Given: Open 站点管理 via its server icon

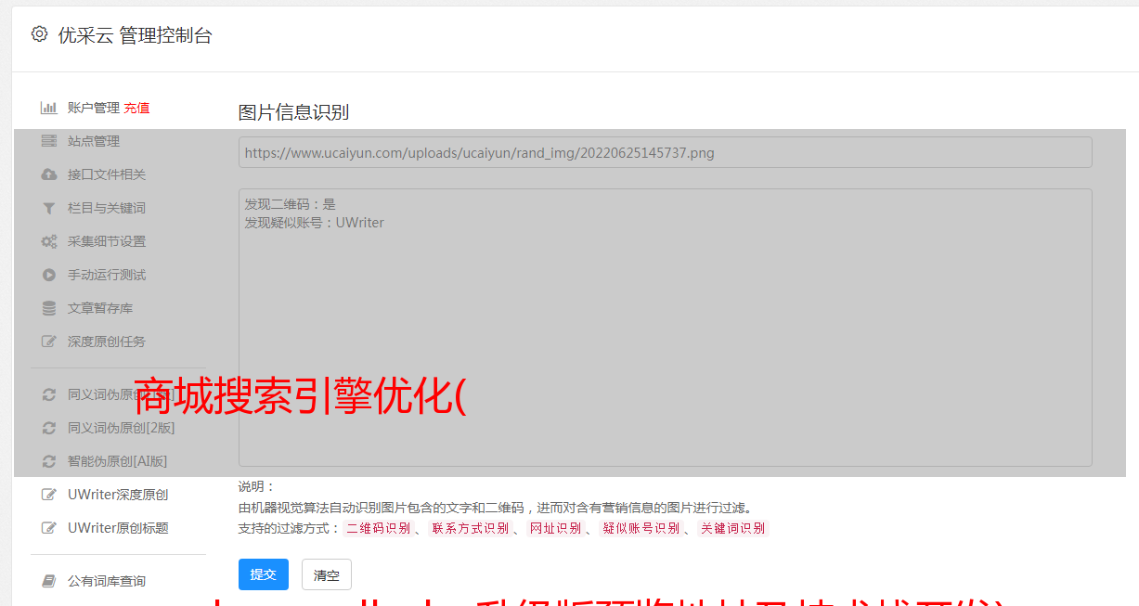Looking at the screenshot, I should pos(49,141).
